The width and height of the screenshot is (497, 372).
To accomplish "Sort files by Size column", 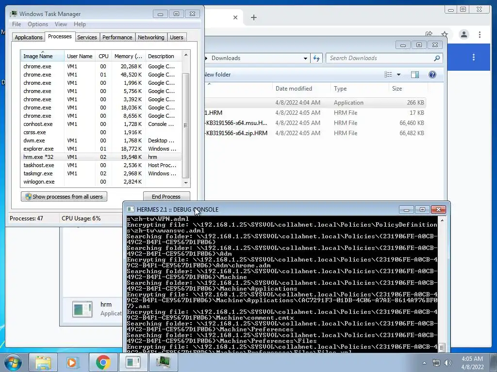I will tap(407, 89).
